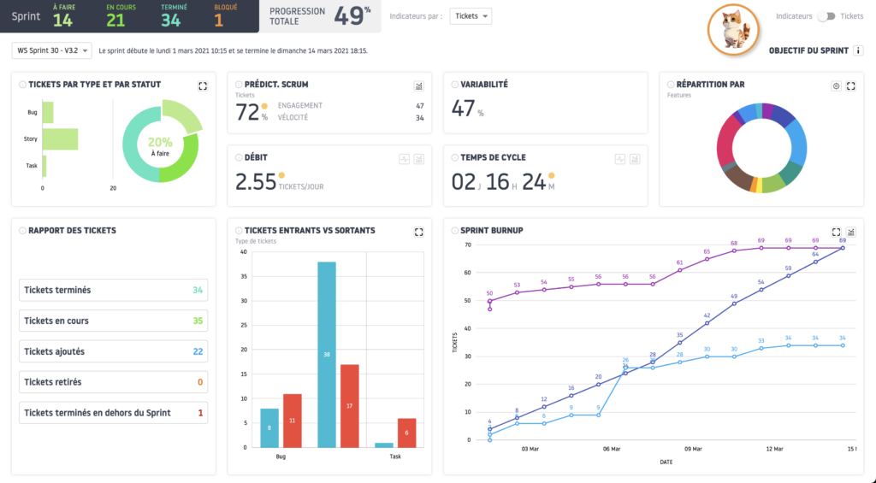The width and height of the screenshot is (876, 483).
Task: Maximize the Répartition par donut chart
Action: coord(851,85)
